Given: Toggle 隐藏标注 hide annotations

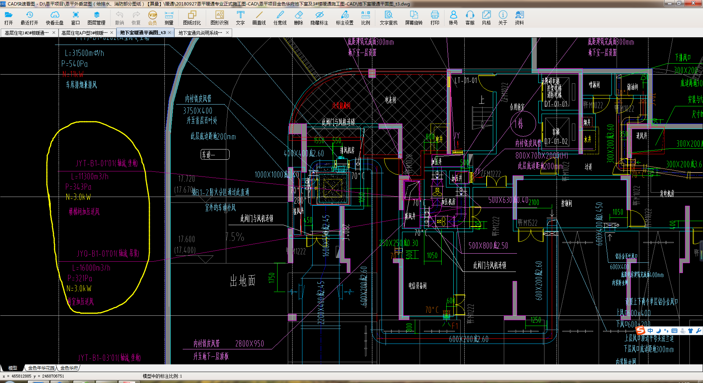Looking at the screenshot, I should click(x=319, y=18).
